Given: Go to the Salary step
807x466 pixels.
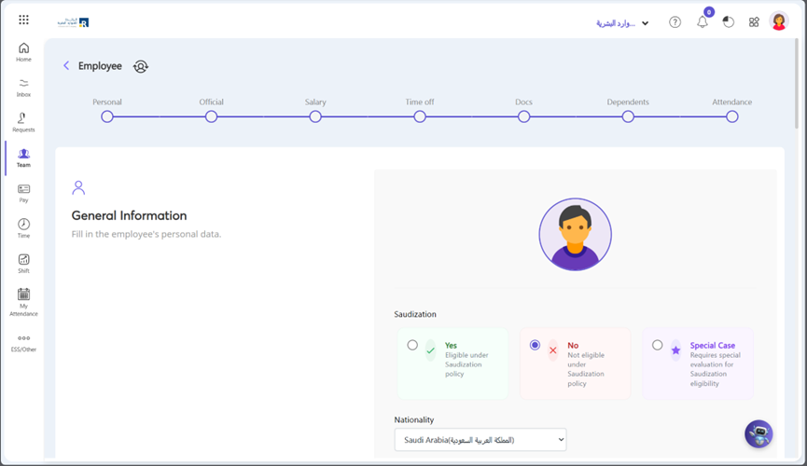Looking at the screenshot, I should click(315, 116).
